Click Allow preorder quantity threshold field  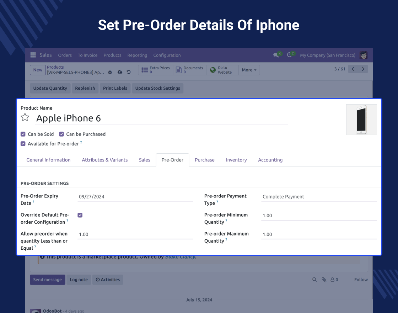tap(135, 234)
